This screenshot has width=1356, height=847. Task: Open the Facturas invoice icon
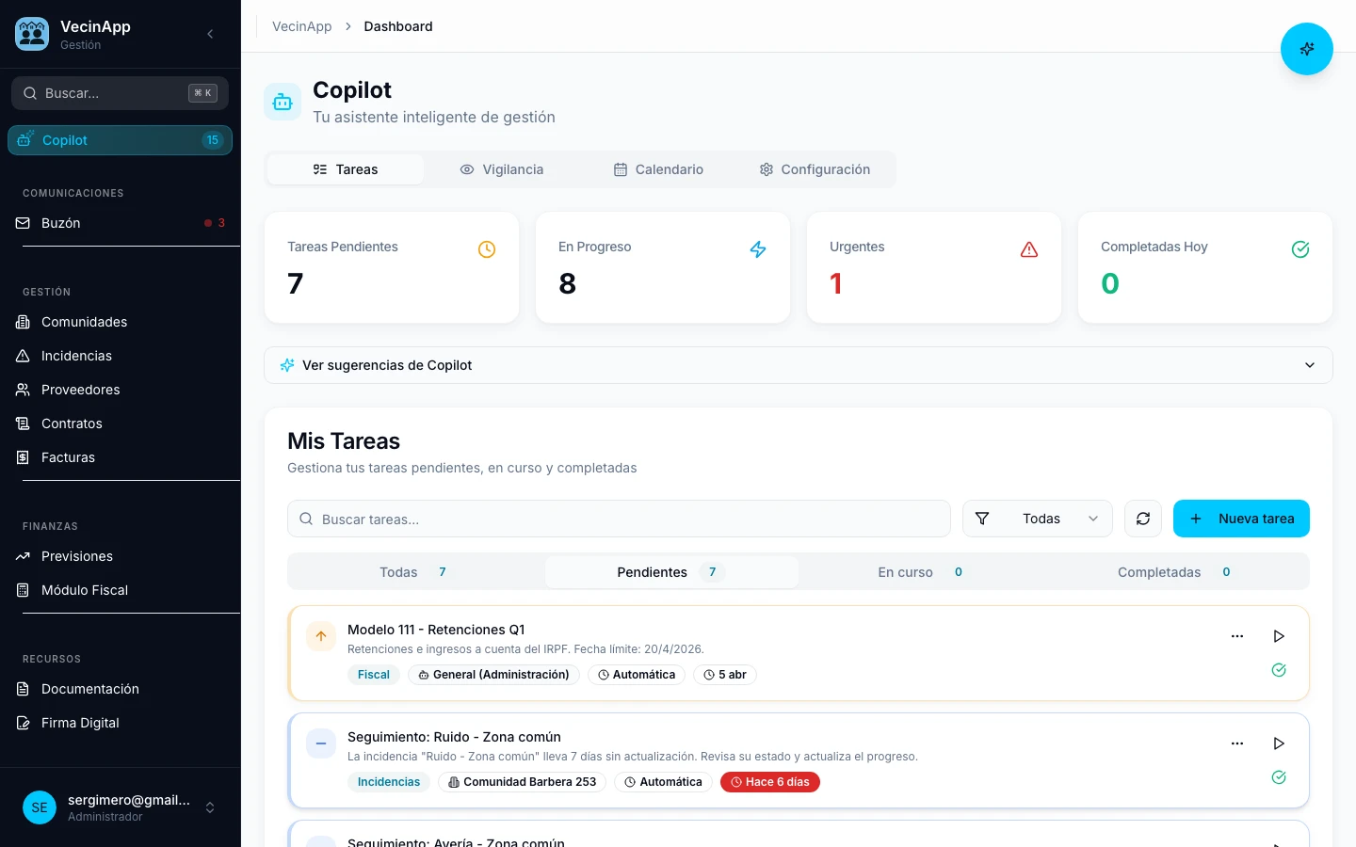pyautogui.click(x=21, y=457)
